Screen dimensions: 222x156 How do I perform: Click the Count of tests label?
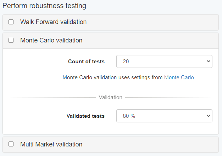[86, 62]
